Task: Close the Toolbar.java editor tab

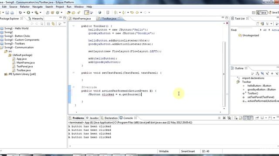Action: tap(119, 18)
